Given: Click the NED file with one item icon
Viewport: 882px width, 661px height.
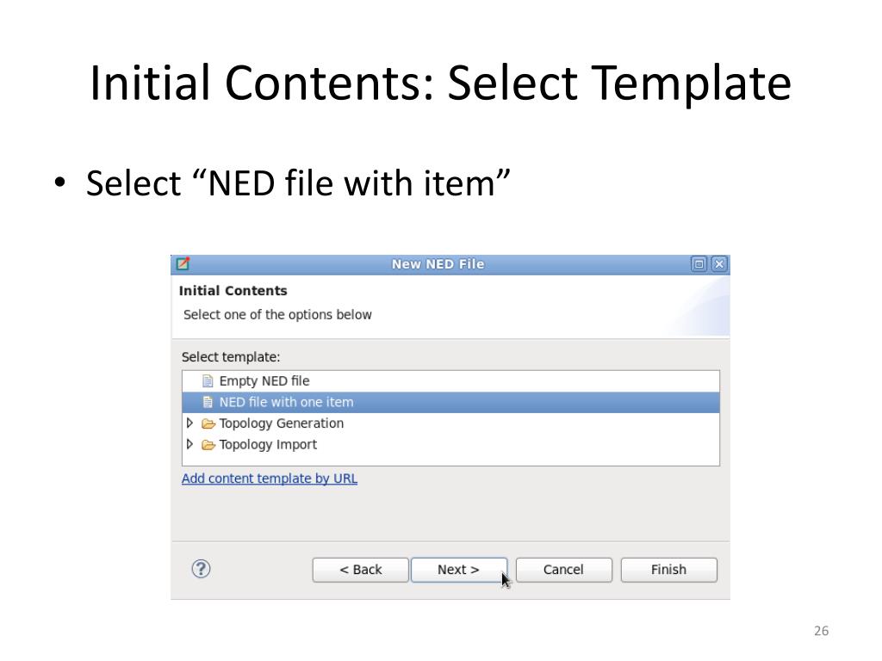Looking at the screenshot, I should point(208,402).
